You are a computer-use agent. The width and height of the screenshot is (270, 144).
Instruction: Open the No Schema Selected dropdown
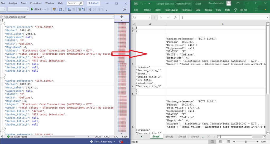pyautogui.click(x=113, y=17)
